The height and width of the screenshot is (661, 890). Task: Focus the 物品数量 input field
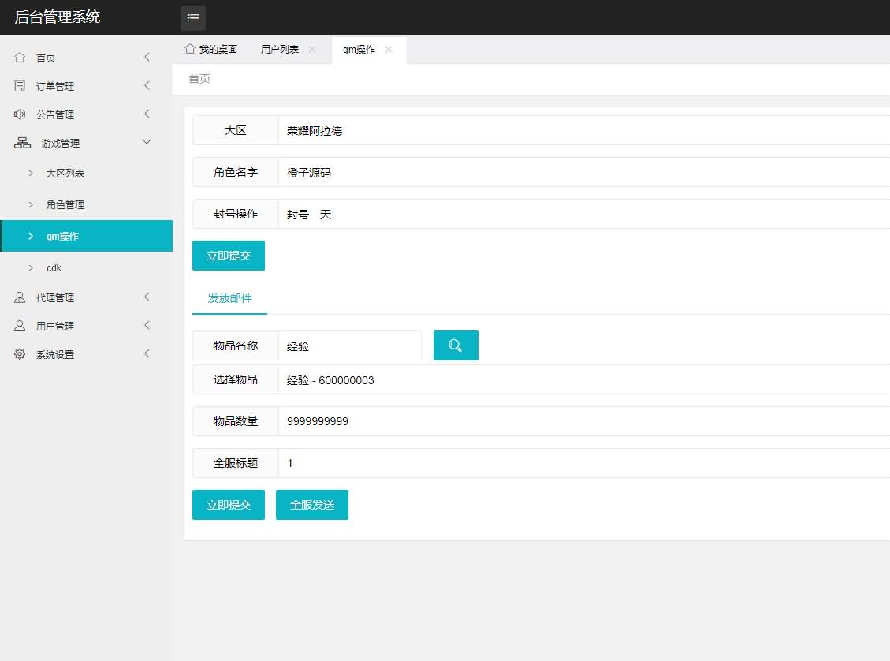click(x=583, y=421)
